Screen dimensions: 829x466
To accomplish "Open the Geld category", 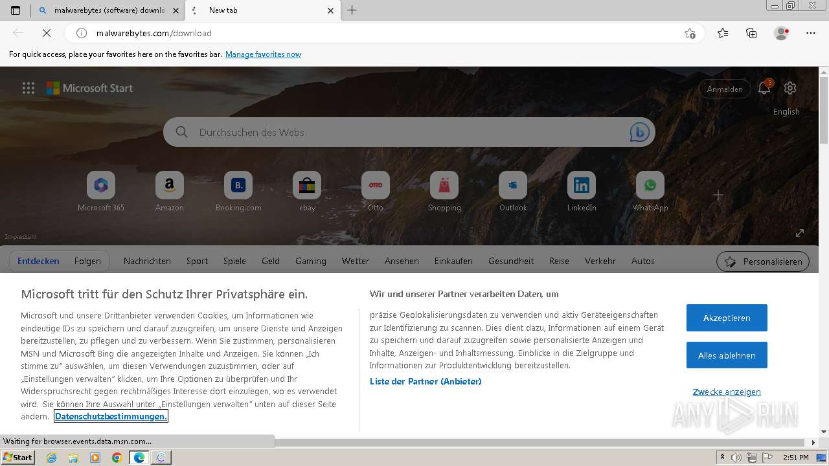I will coord(271,261).
